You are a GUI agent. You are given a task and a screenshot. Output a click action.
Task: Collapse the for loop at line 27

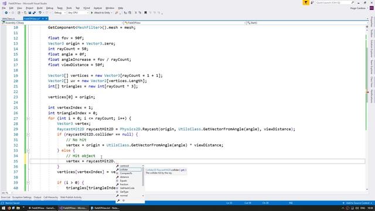28,118
